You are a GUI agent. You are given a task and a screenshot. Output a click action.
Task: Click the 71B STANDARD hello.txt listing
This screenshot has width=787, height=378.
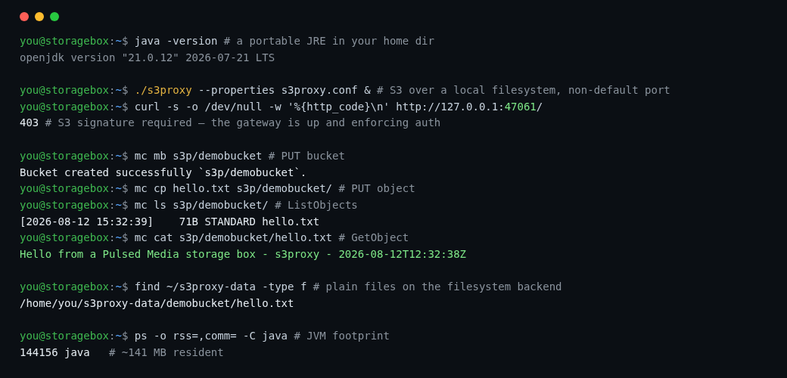[x=249, y=222]
